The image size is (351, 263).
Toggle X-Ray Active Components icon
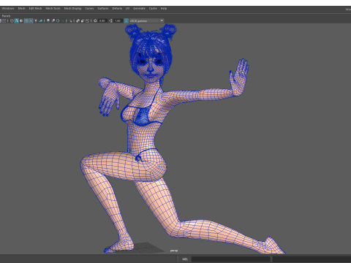[x=83, y=21]
